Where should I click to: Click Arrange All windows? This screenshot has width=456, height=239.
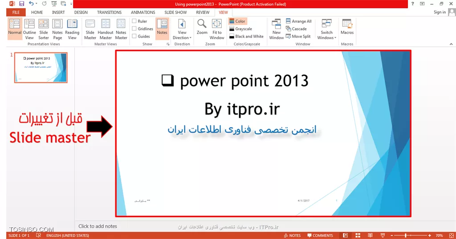pos(298,21)
